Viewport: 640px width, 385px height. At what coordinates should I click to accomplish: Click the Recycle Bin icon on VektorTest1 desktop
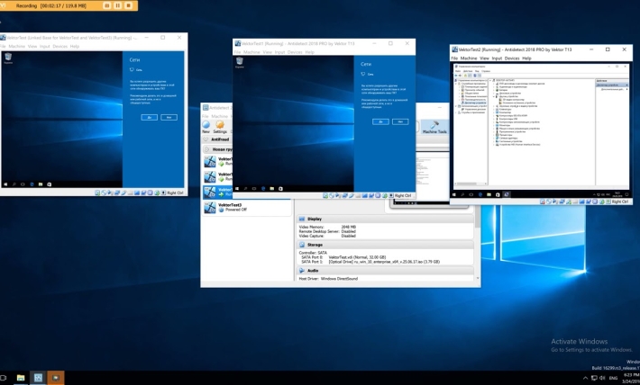click(240, 62)
